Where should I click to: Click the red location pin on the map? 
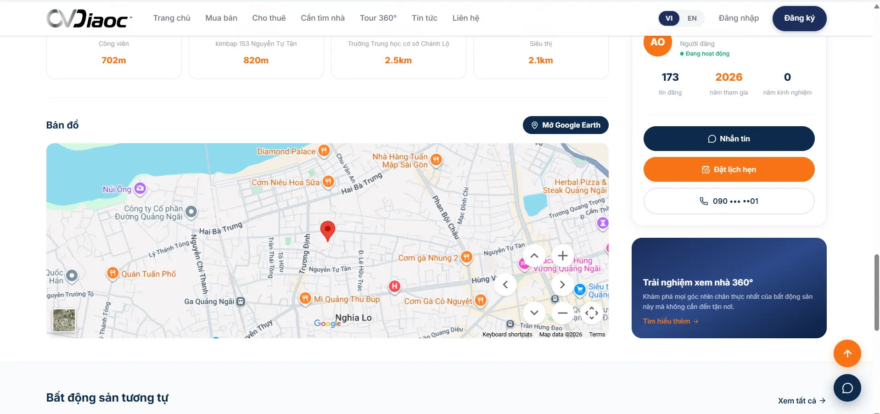point(327,230)
